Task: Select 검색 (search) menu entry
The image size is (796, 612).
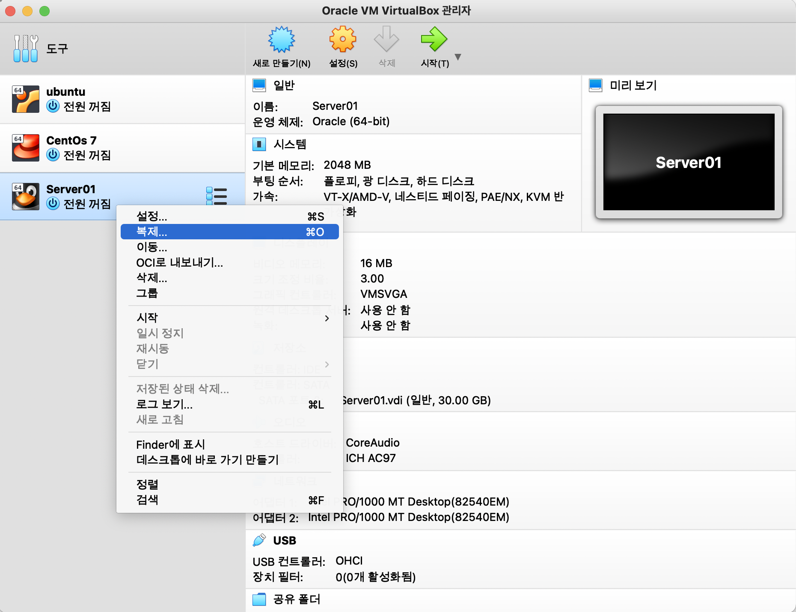Action: [x=230, y=500]
